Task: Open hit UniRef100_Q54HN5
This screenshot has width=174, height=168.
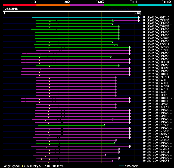Action: tap(156, 20)
